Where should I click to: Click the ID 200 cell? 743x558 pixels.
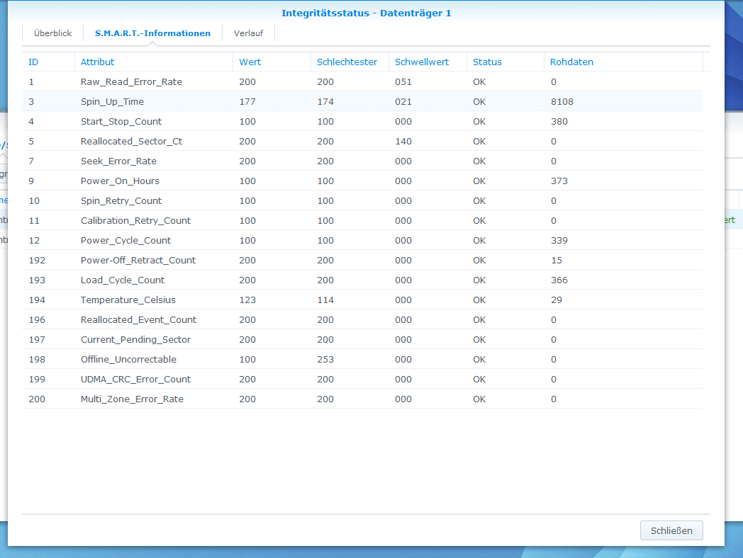pos(37,399)
